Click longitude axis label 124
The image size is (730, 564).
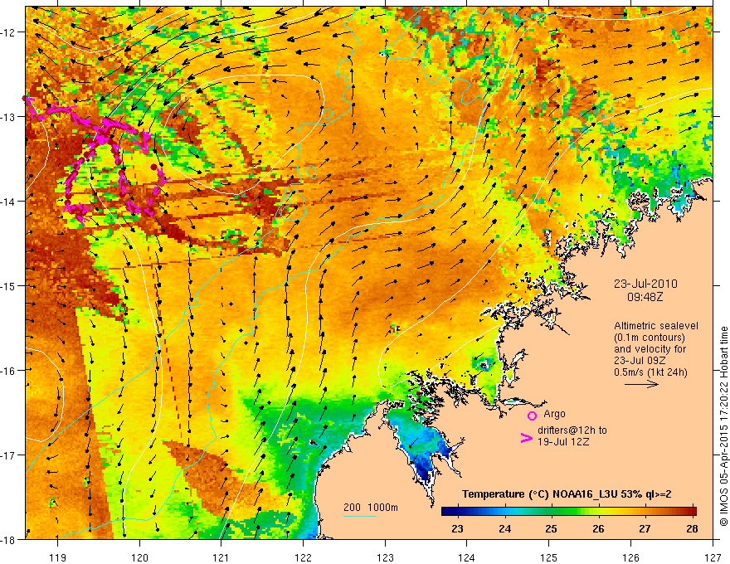(x=467, y=557)
